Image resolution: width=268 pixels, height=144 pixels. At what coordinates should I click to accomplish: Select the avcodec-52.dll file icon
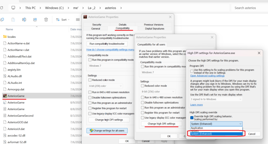[x=5, y=135]
